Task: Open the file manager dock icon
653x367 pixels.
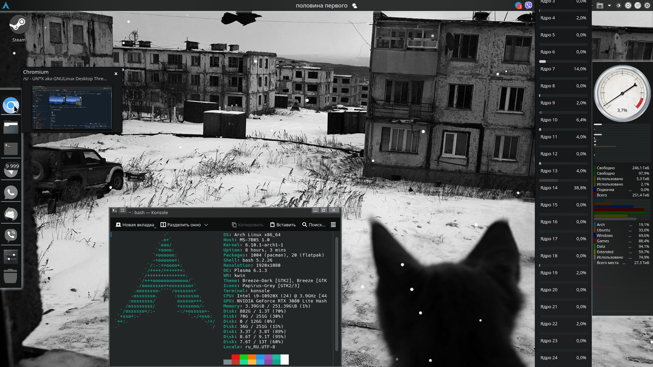Action: [11, 128]
